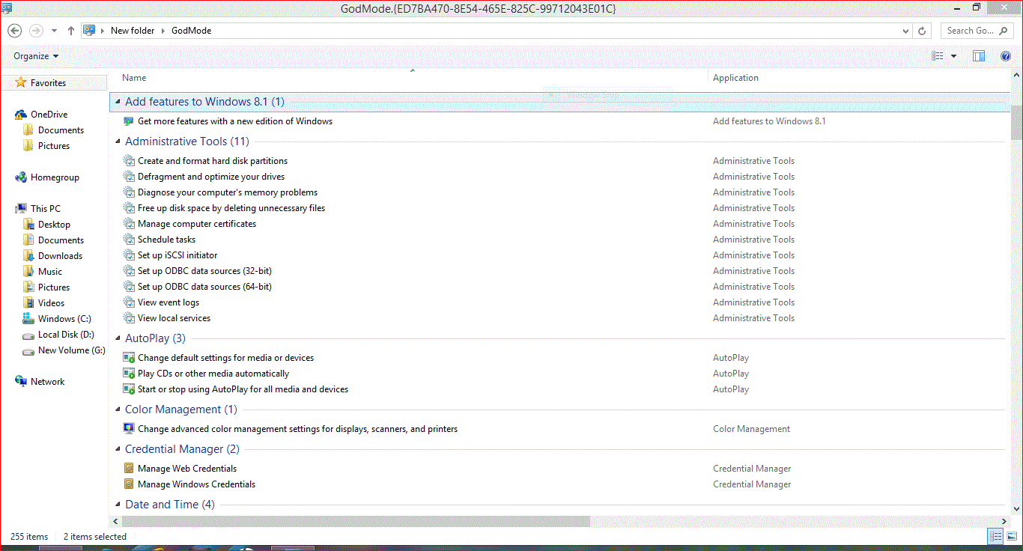Click the scroll right arrow on horizontal scrollbar

coord(1004,521)
